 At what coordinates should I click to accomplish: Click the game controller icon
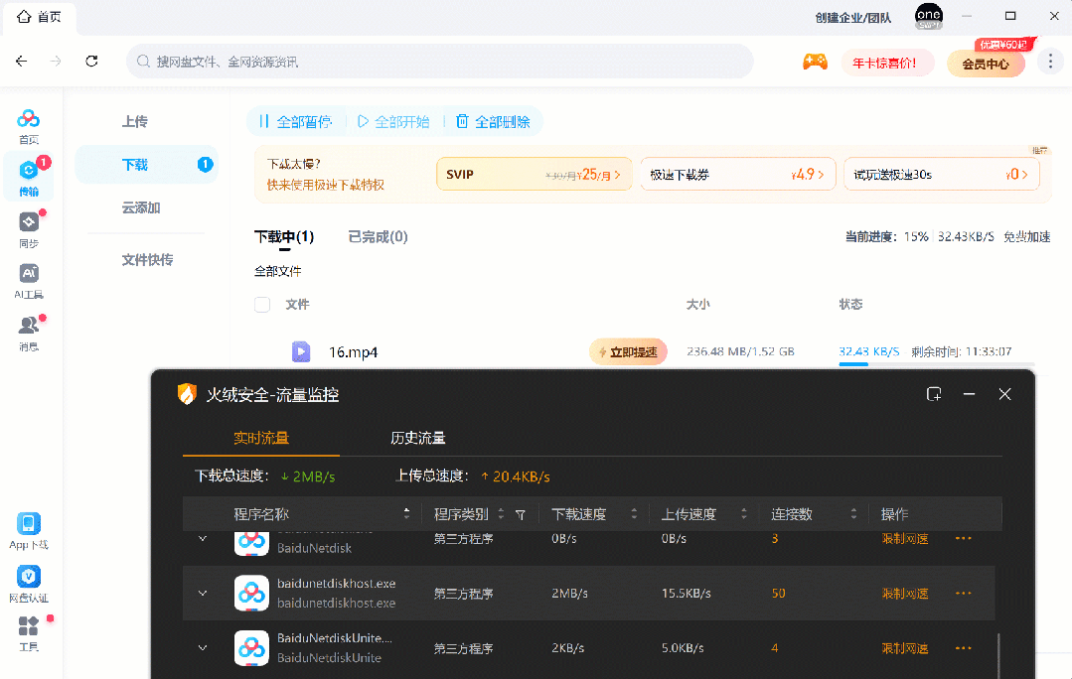815,62
